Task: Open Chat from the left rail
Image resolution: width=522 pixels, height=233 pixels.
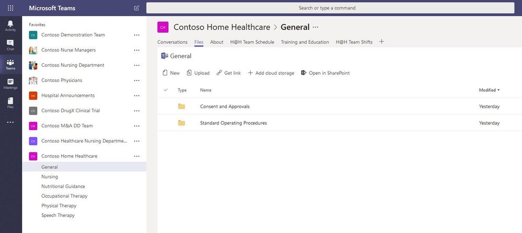Action: [10, 45]
